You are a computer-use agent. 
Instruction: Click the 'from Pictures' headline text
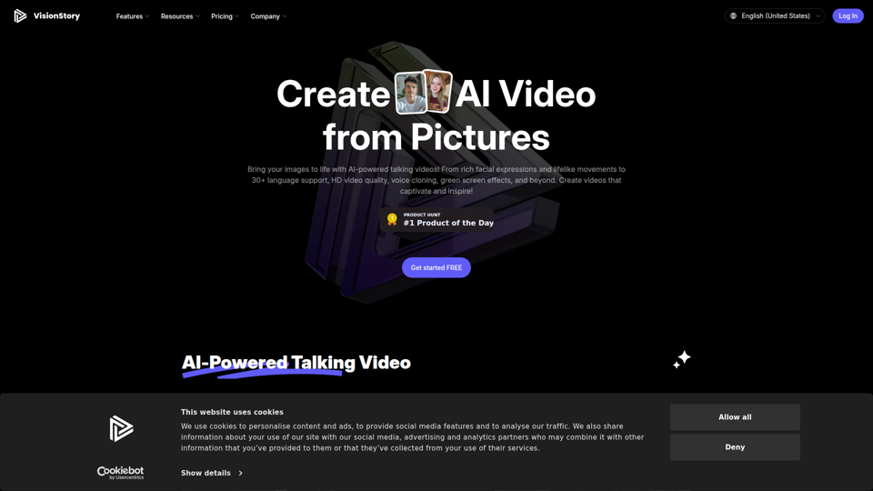tap(436, 137)
